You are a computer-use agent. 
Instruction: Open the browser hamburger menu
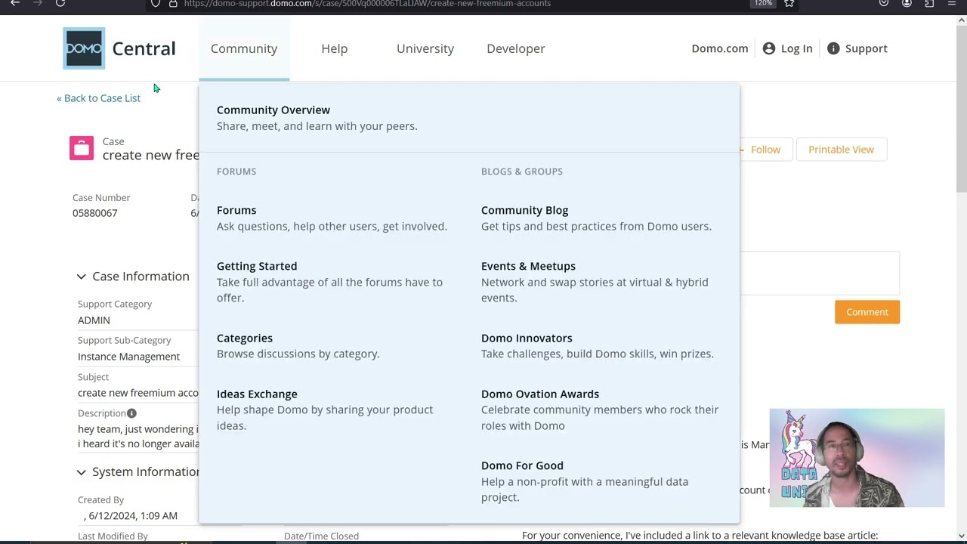point(951,3)
